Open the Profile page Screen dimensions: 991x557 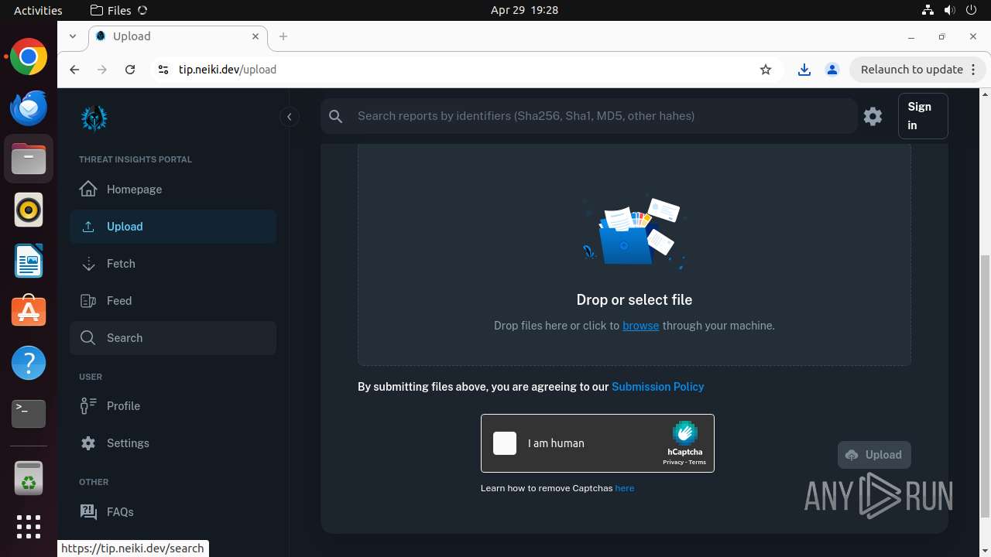coord(173,406)
